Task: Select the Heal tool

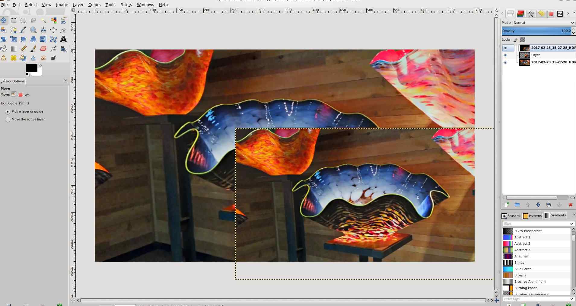Action: coord(14,58)
